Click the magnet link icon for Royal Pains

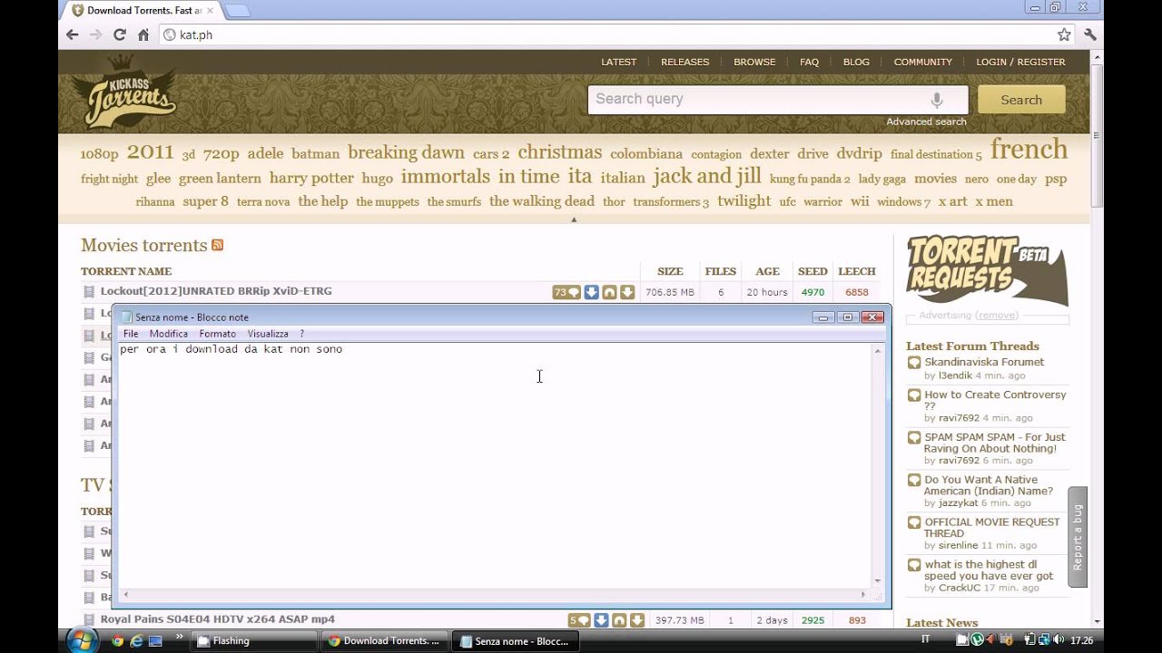[619, 620]
